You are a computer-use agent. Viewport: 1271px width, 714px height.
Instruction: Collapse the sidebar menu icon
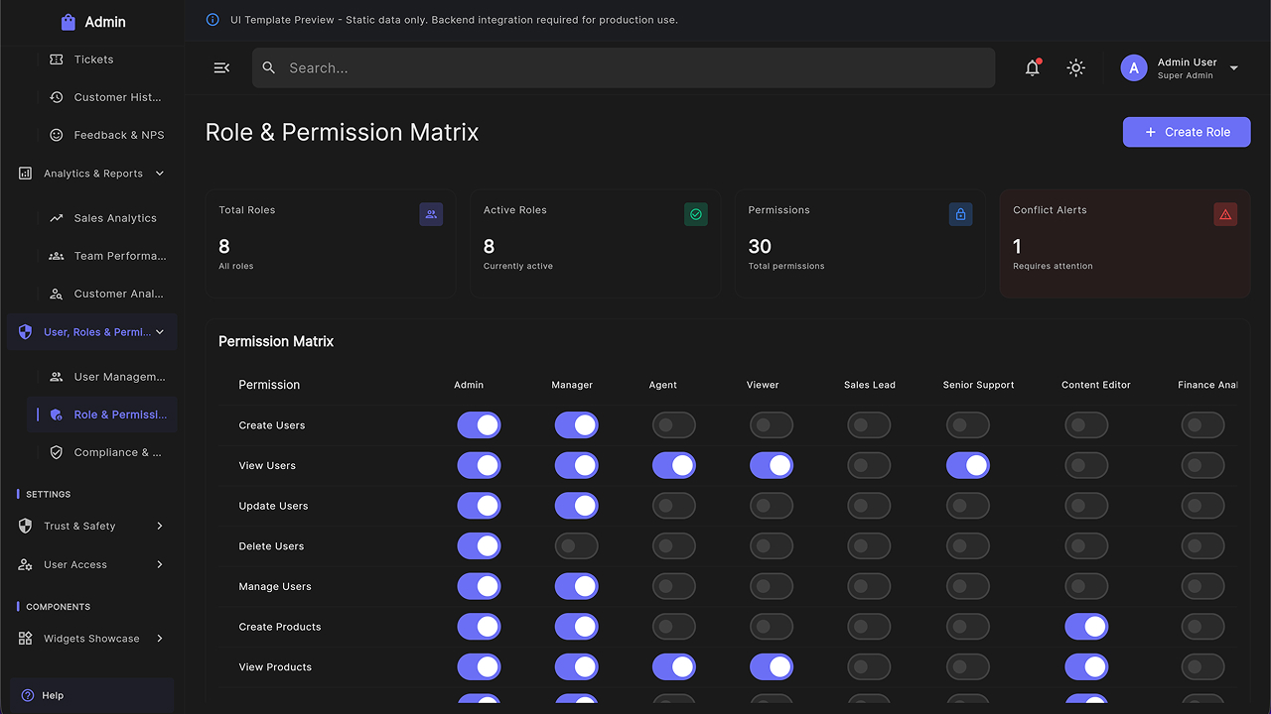point(221,67)
